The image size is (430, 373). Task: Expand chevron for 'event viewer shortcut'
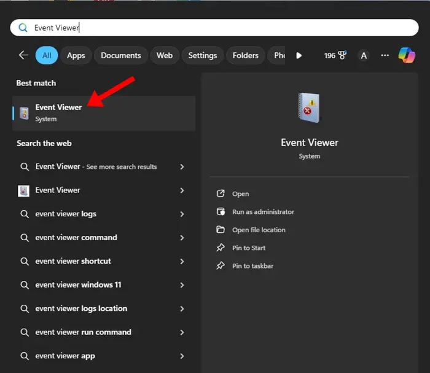(x=182, y=261)
